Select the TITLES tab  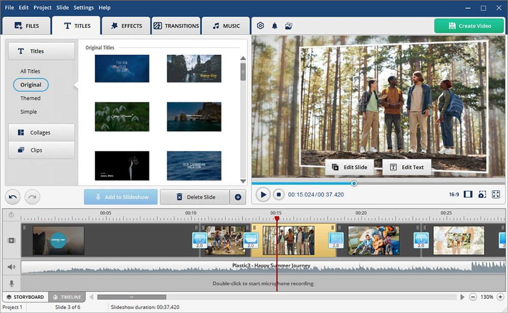click(77, 26)
